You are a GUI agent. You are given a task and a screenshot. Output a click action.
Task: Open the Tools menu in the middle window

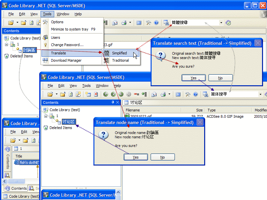(x=86, y=86)
